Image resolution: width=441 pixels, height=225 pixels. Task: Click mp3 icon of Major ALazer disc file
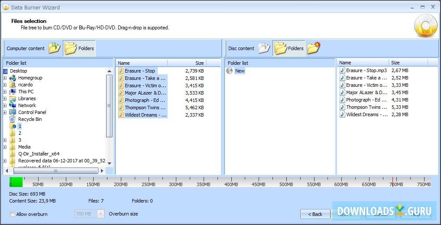coord(342,92)
